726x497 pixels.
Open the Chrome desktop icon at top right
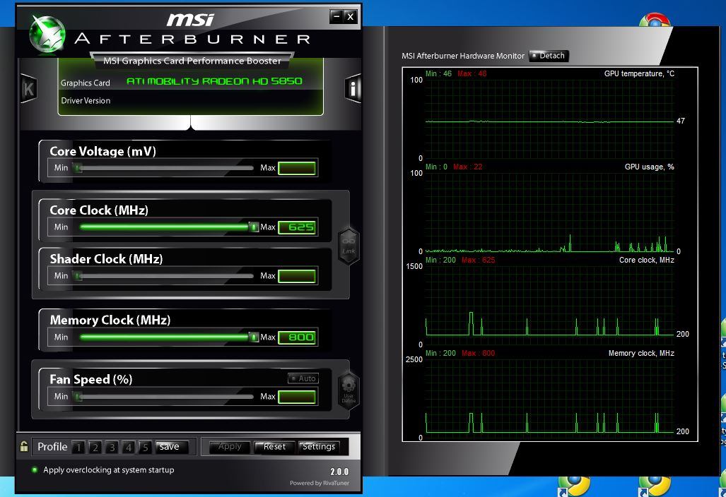654,20
